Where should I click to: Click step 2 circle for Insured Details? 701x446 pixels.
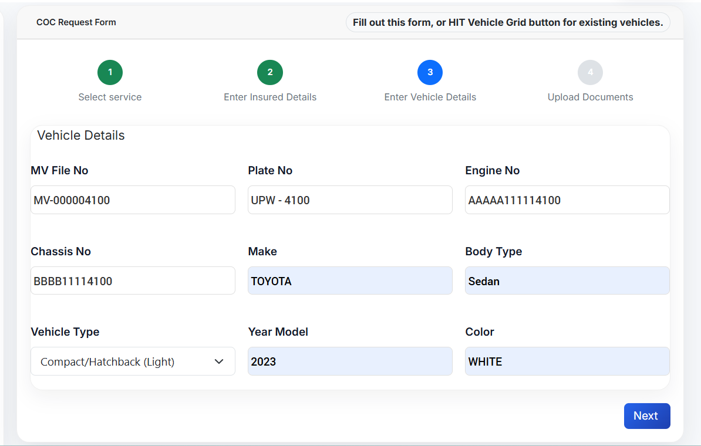click(x=270, y=73)
